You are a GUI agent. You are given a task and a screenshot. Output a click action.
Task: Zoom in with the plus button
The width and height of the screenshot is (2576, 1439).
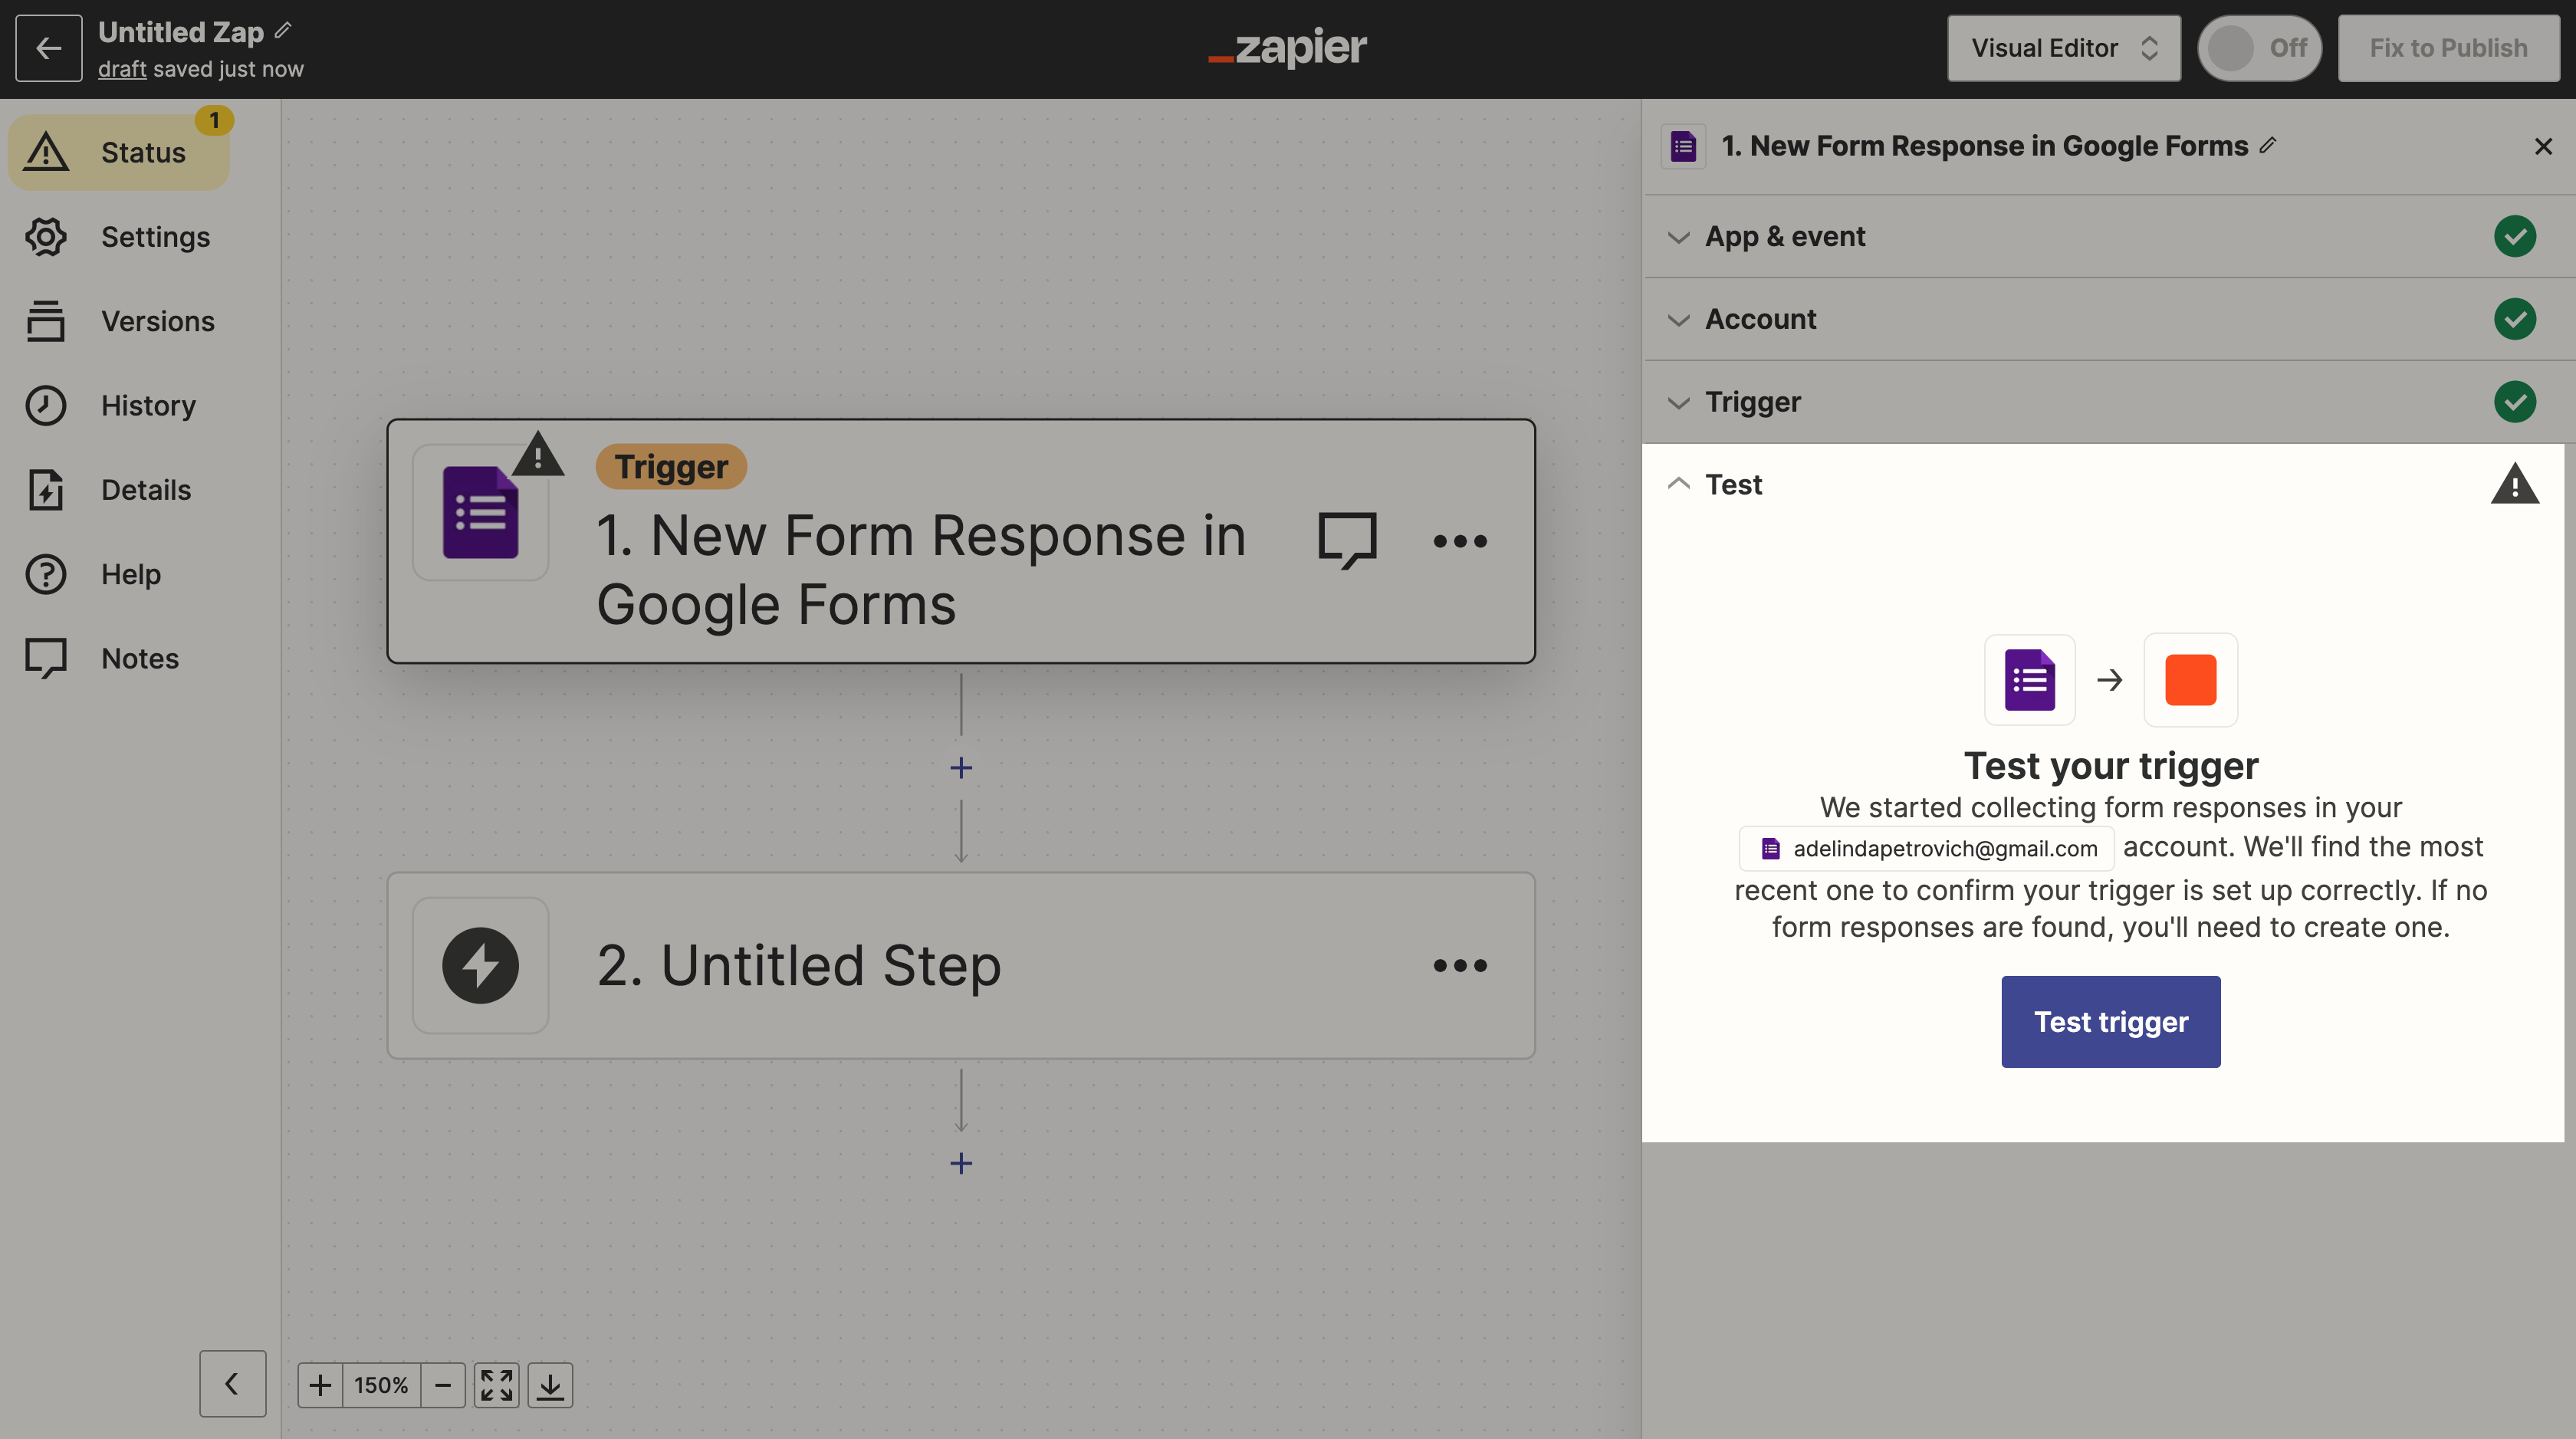pyautogui.click(x=320, y=1385)
